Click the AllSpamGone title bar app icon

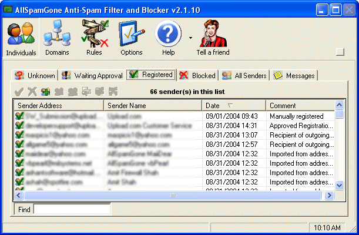pyautogui.click(x=8, y=9)
